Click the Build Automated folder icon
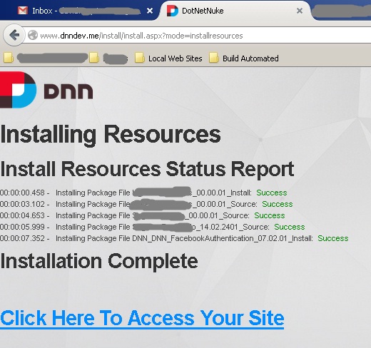Viewport: 371px width, 348px height. [214, 58]
